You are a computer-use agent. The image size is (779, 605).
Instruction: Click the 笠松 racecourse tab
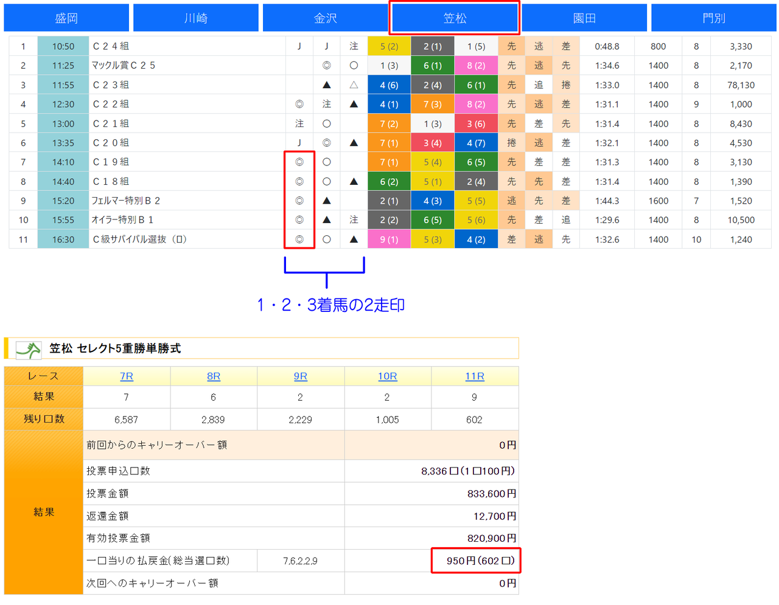(455, 18)
